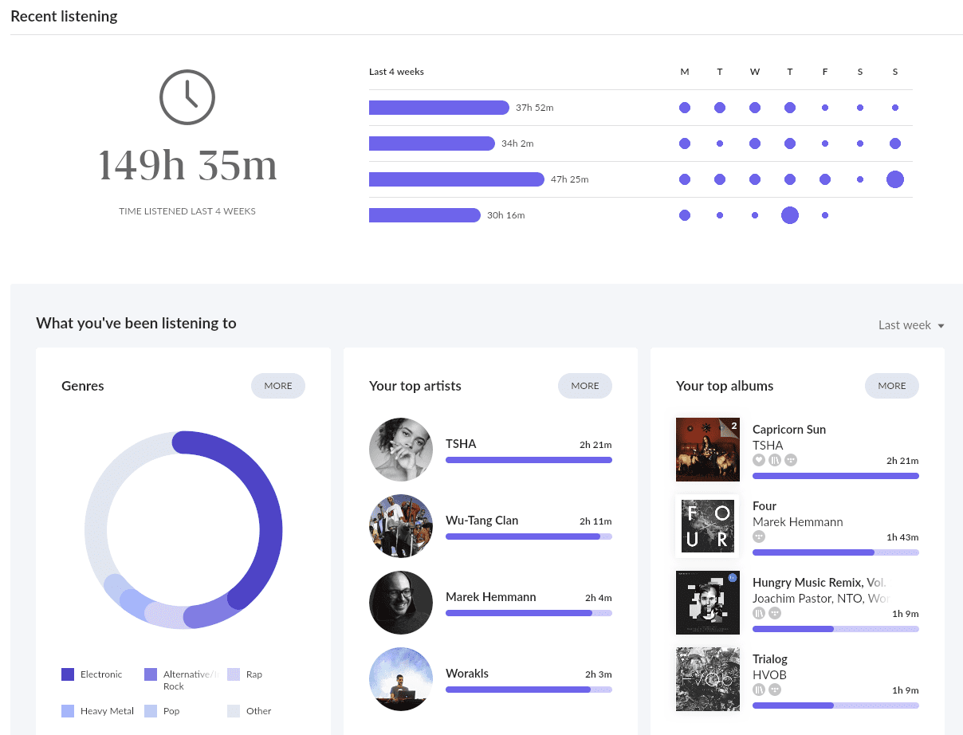Click the library icon under Capricorn Sun
This screenshot has width=963, height=735.
pyautogui.click(x=774, y=460)
